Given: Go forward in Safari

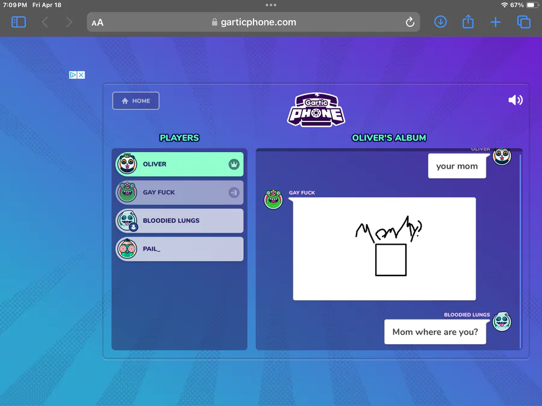Looking at the screenshot, I should click(69, 22).
